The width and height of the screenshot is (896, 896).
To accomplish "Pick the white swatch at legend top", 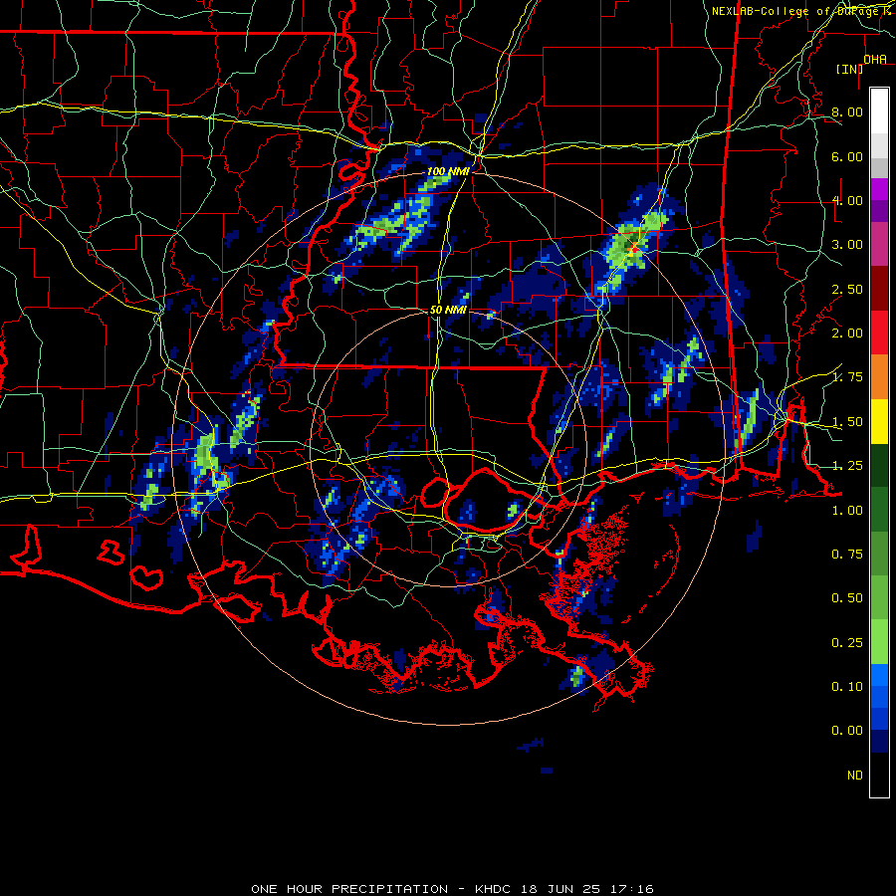I will point(879,111).
